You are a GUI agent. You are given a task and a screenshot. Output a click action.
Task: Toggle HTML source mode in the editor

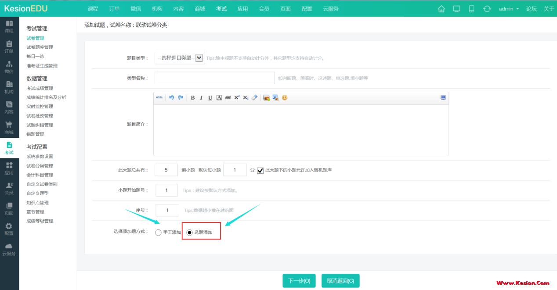point(159,98)
